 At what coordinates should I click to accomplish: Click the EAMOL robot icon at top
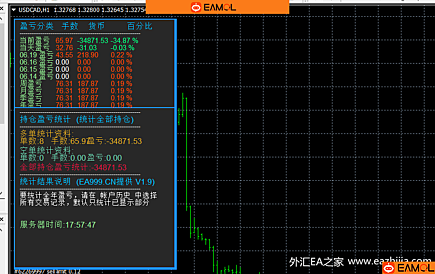pos(196,7)
